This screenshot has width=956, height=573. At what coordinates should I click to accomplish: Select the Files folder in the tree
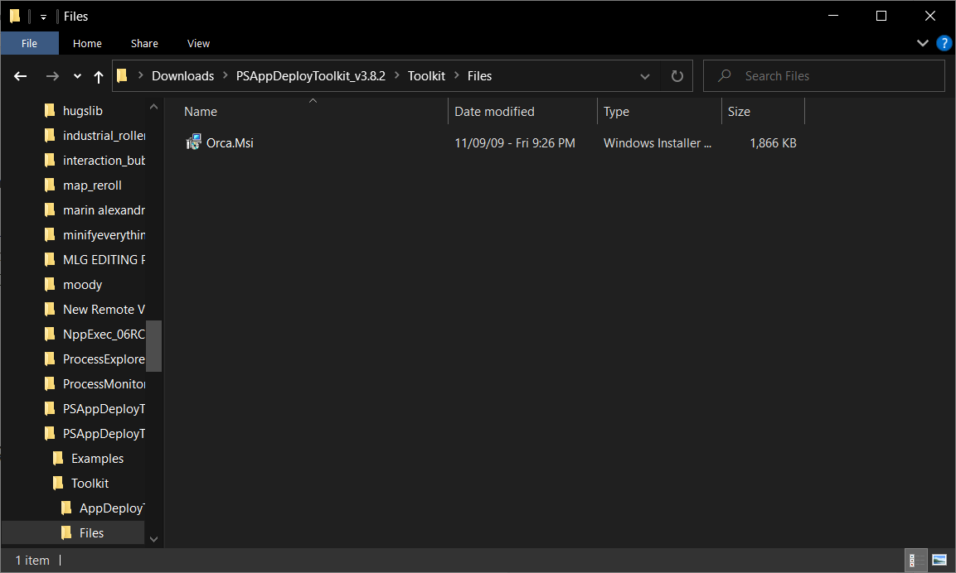coord(91,532)
